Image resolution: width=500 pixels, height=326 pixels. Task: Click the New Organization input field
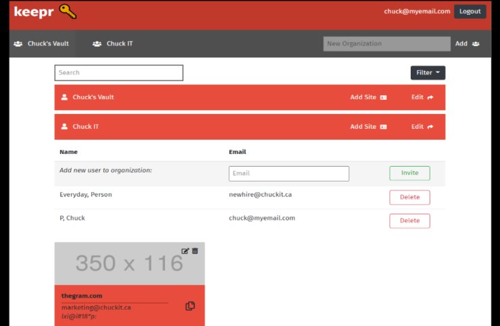(386, 44)
